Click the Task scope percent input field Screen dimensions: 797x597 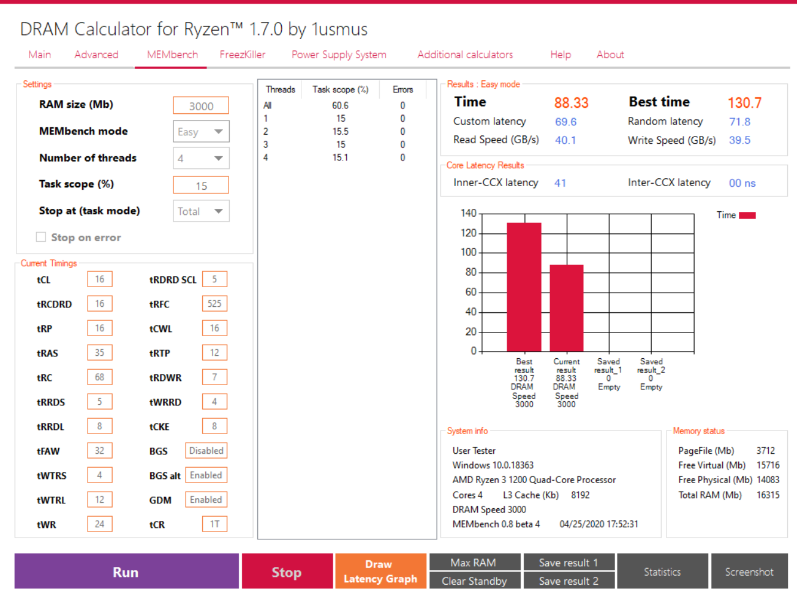click(x=201, y=185)
